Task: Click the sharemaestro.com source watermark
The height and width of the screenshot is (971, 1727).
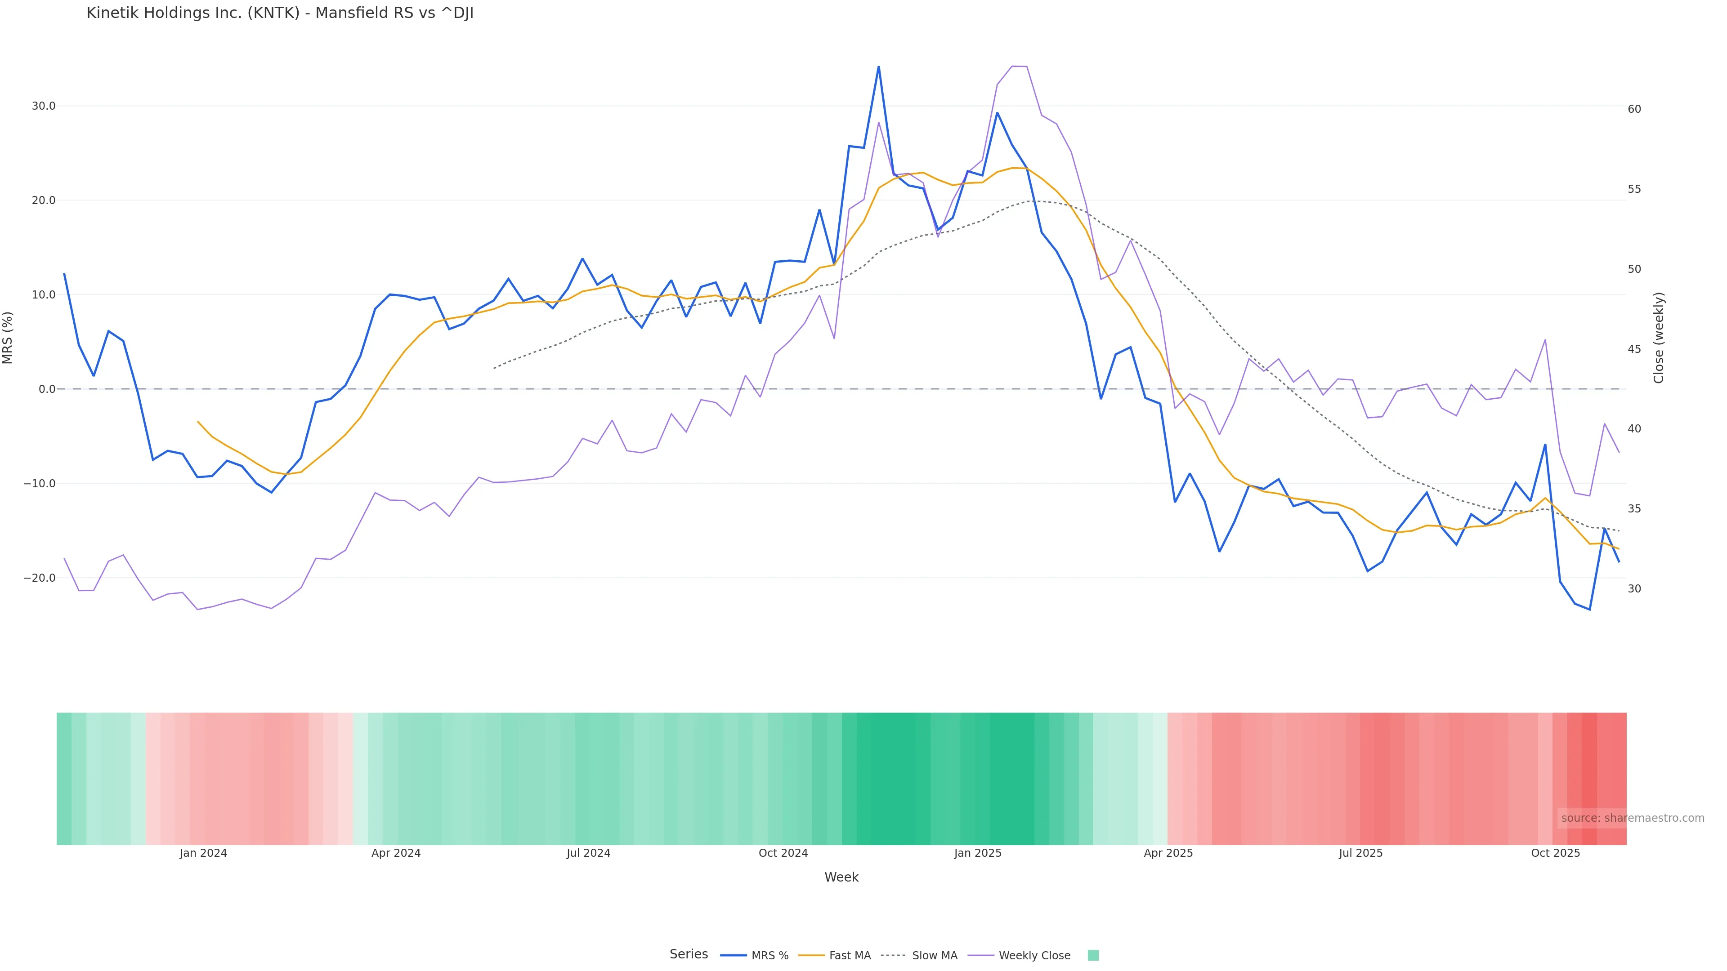Action: [x=1632, y=818]
